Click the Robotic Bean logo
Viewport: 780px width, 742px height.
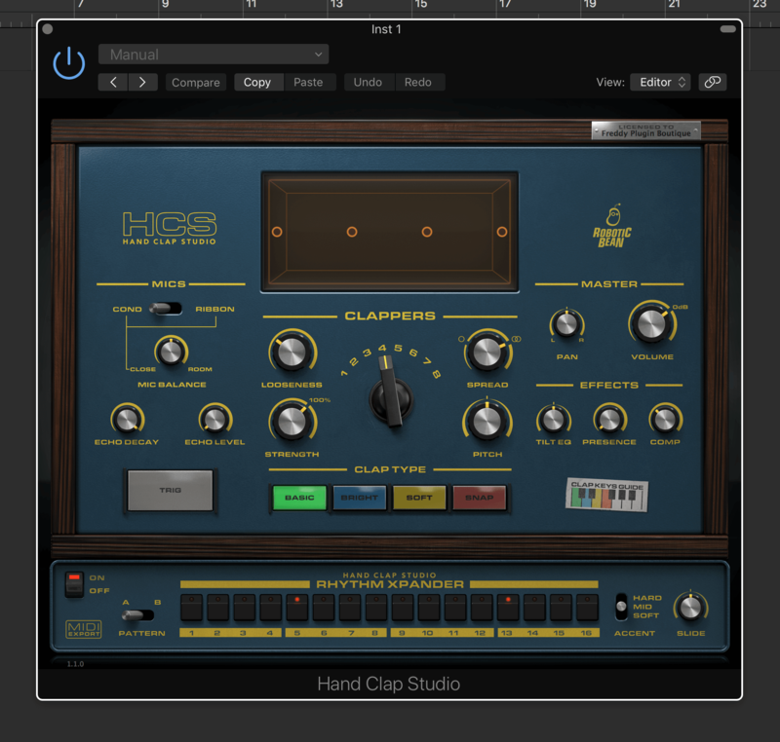612,226
